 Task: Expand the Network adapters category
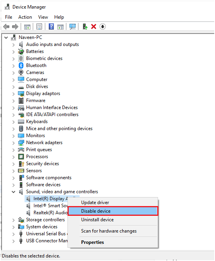coord(14,143)
